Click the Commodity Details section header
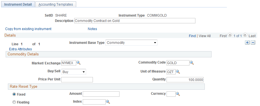The image size is (260, 106). 108,54
